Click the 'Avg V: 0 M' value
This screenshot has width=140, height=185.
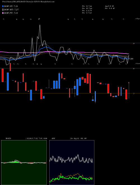(109, 6)
